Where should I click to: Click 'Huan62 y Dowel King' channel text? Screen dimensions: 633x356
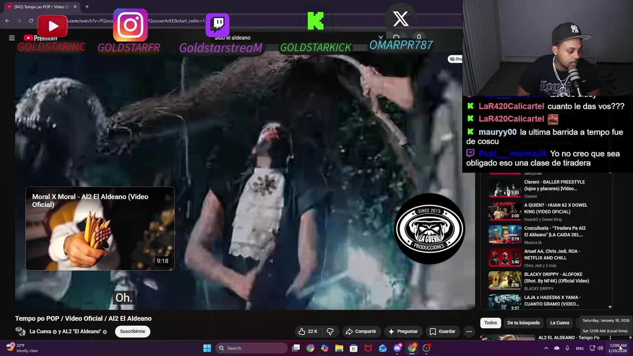coord(543,220)
